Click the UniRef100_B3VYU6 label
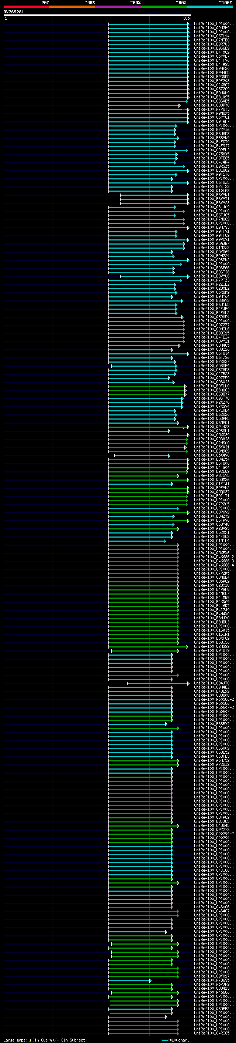The image size is (236, 1043). [x=212, y=276]
